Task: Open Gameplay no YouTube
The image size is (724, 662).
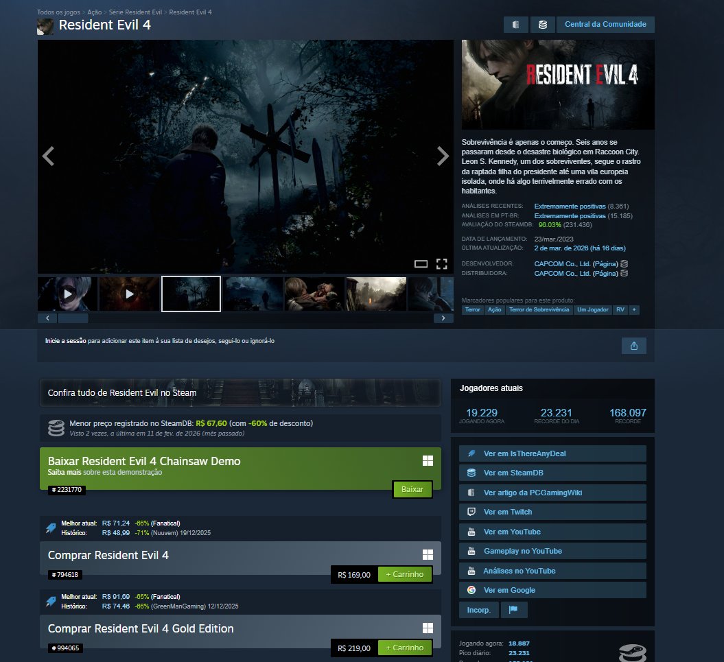Action: click(x=552, y=551)
